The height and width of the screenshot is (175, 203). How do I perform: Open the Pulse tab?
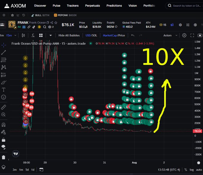click(x=56, y=6)
